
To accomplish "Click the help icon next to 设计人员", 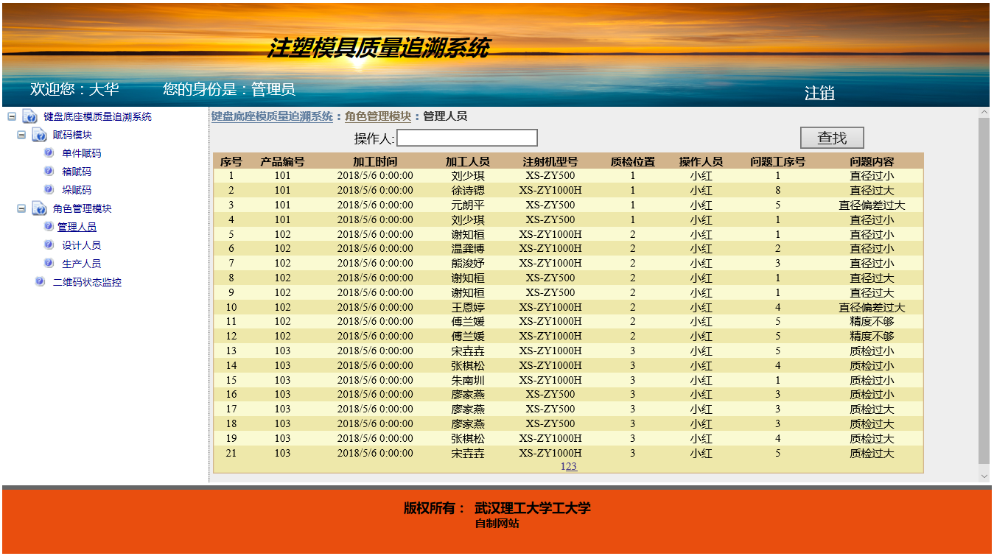I will point(49,245).
